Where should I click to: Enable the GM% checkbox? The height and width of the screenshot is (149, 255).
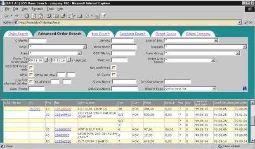click(31, 74)
